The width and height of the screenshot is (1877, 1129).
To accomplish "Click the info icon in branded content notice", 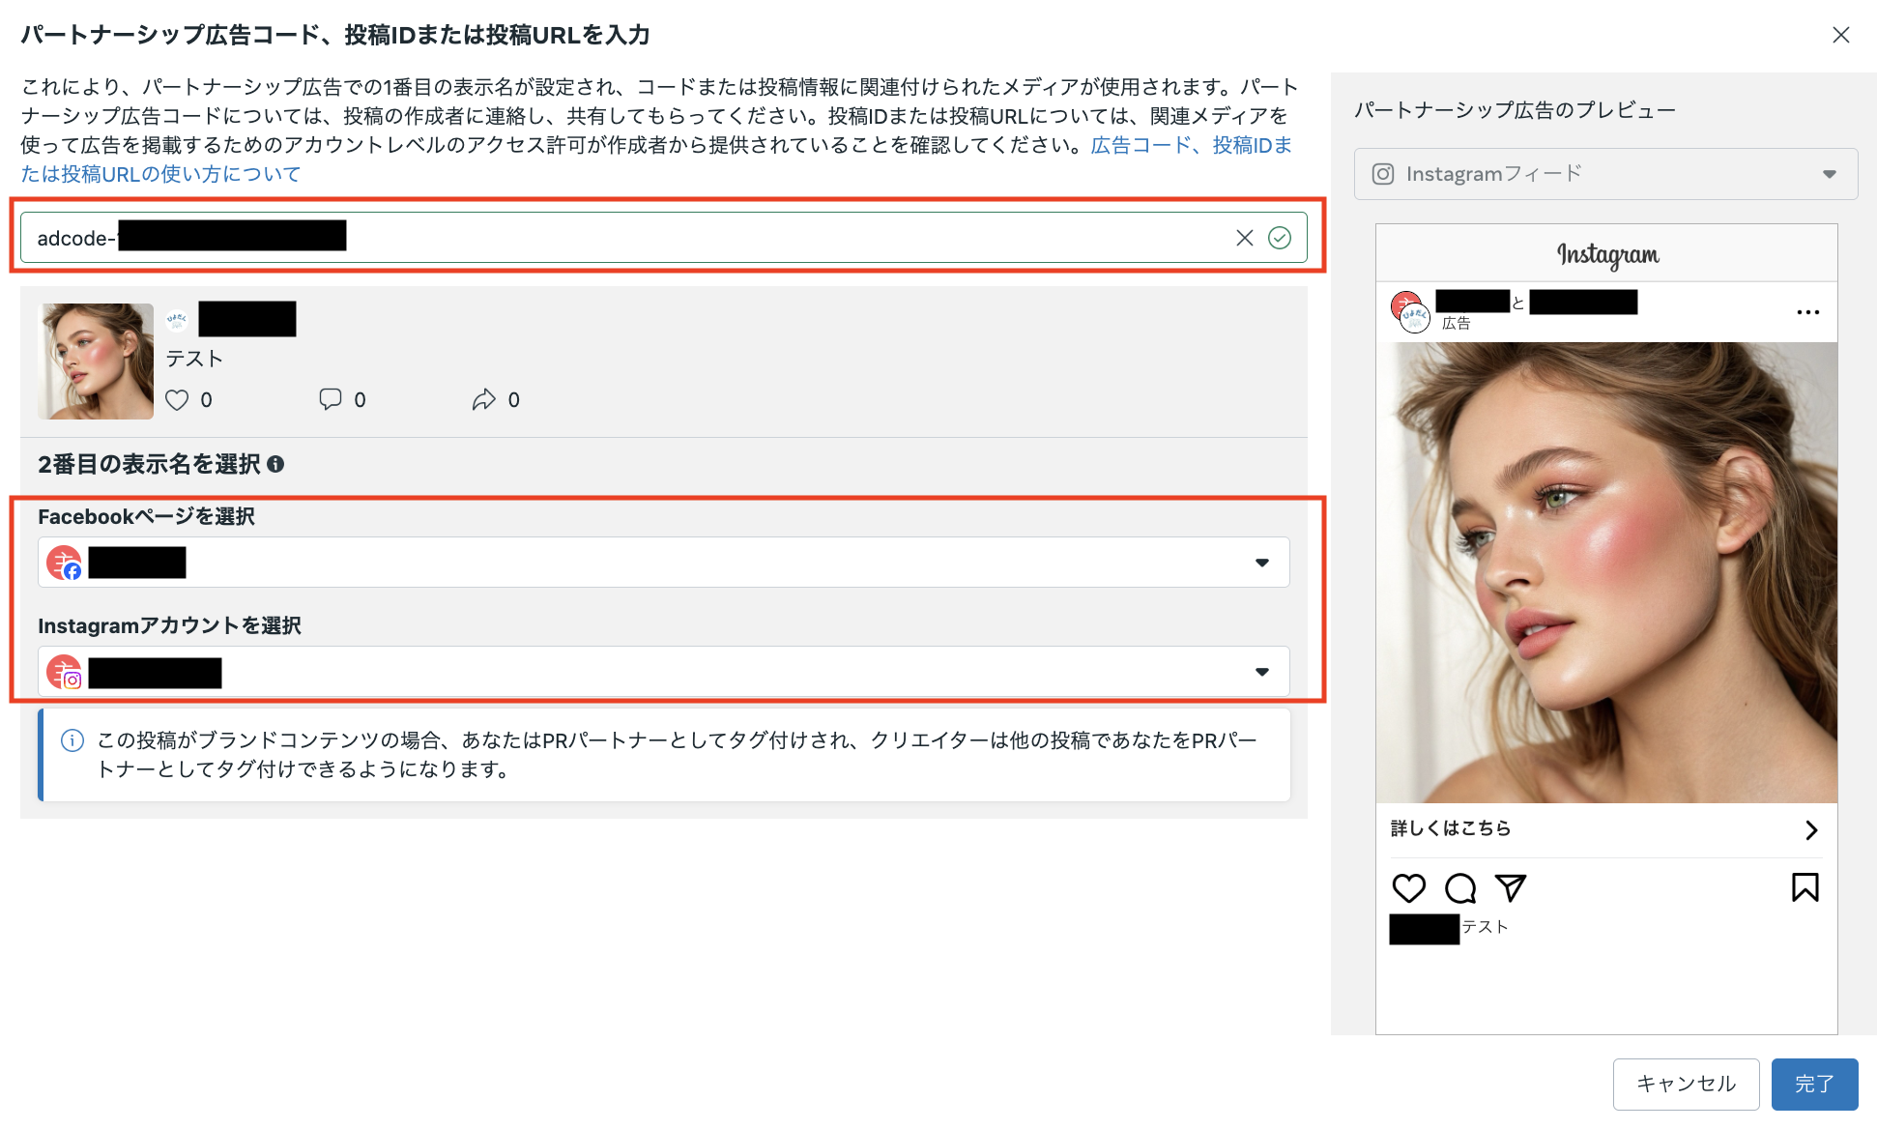I will point(72,740).
